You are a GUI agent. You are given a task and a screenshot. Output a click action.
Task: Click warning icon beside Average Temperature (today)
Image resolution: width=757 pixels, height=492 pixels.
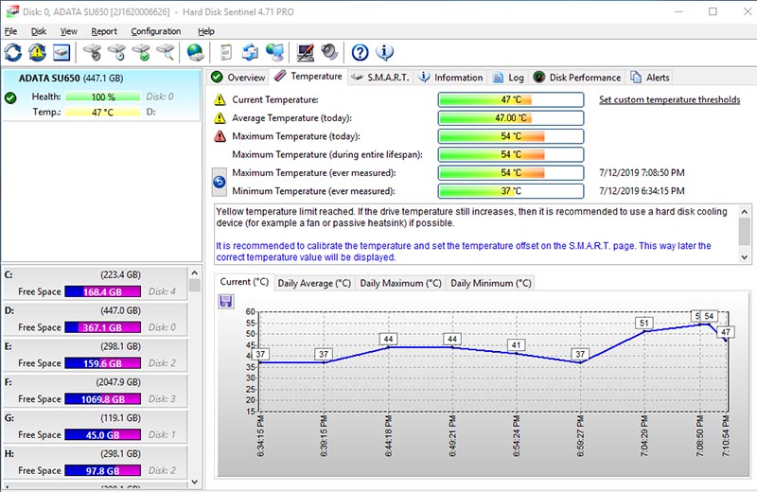pos(220,118)
